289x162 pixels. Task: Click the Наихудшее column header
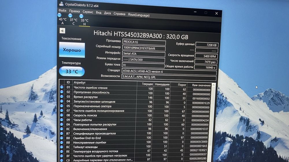coord(162,84)
